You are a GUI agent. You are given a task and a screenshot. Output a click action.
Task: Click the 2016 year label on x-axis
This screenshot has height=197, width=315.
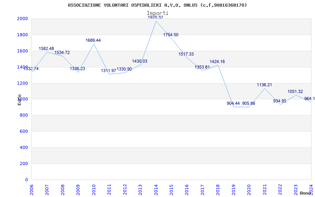click(x=187, y=190)
